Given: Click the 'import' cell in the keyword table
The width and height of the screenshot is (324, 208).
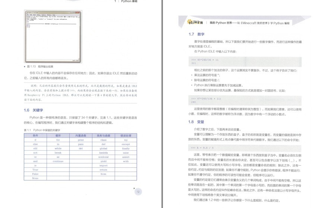Looking at the screenshot, I should (104, 165).
